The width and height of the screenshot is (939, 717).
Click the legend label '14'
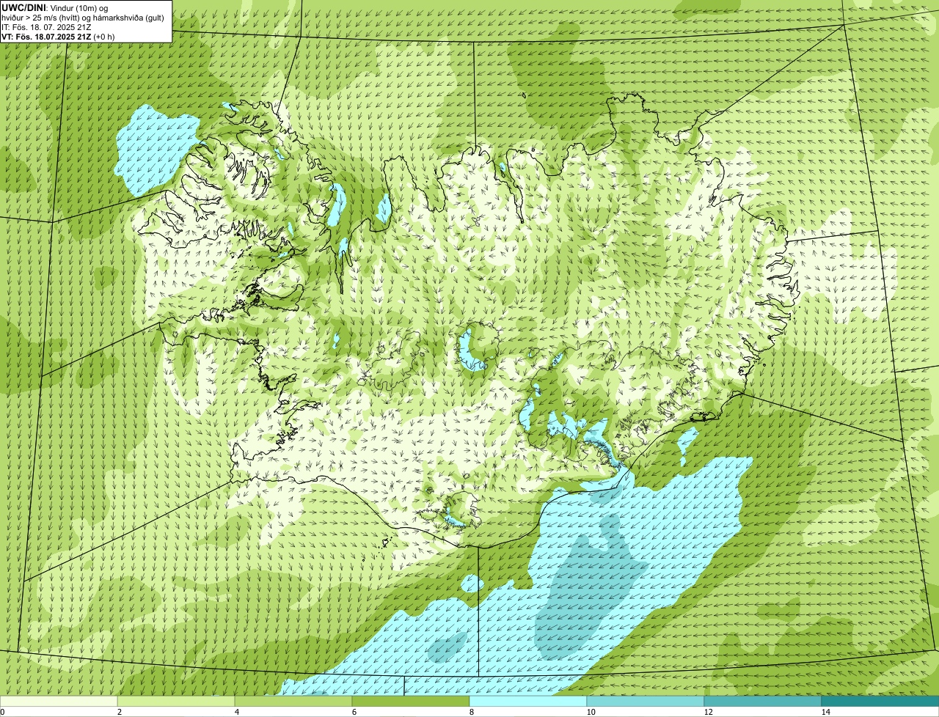[x=825, y=712]
